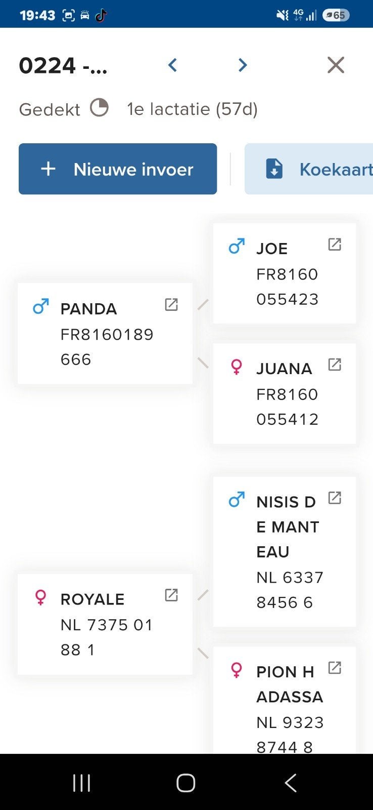The image size is (373, 810).
Task: Close the animal detail view
Action: coord(336,65)
